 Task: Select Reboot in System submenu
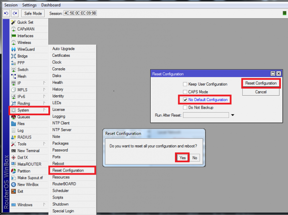72,164
